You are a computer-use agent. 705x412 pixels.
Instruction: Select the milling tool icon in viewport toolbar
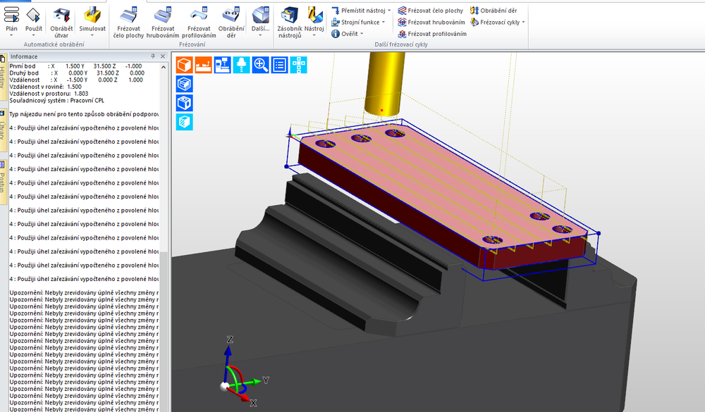(241, 65)
